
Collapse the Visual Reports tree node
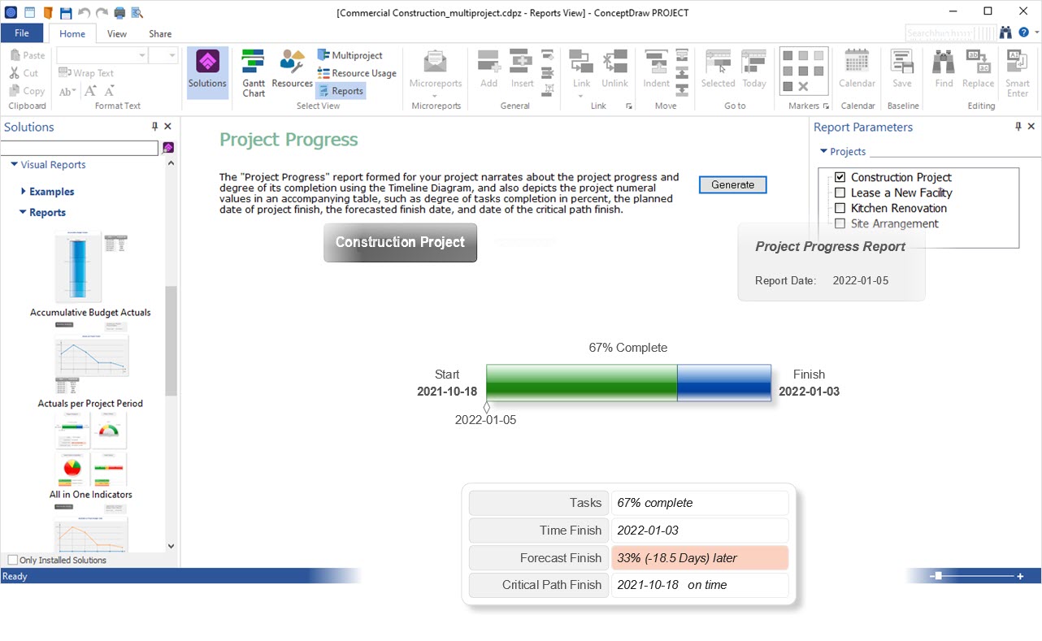pos(14,165)
